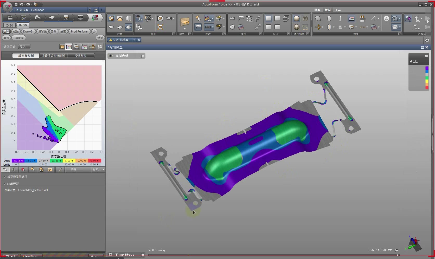
Task: Click the clock icon in sync group
Action: pos(232,27)
